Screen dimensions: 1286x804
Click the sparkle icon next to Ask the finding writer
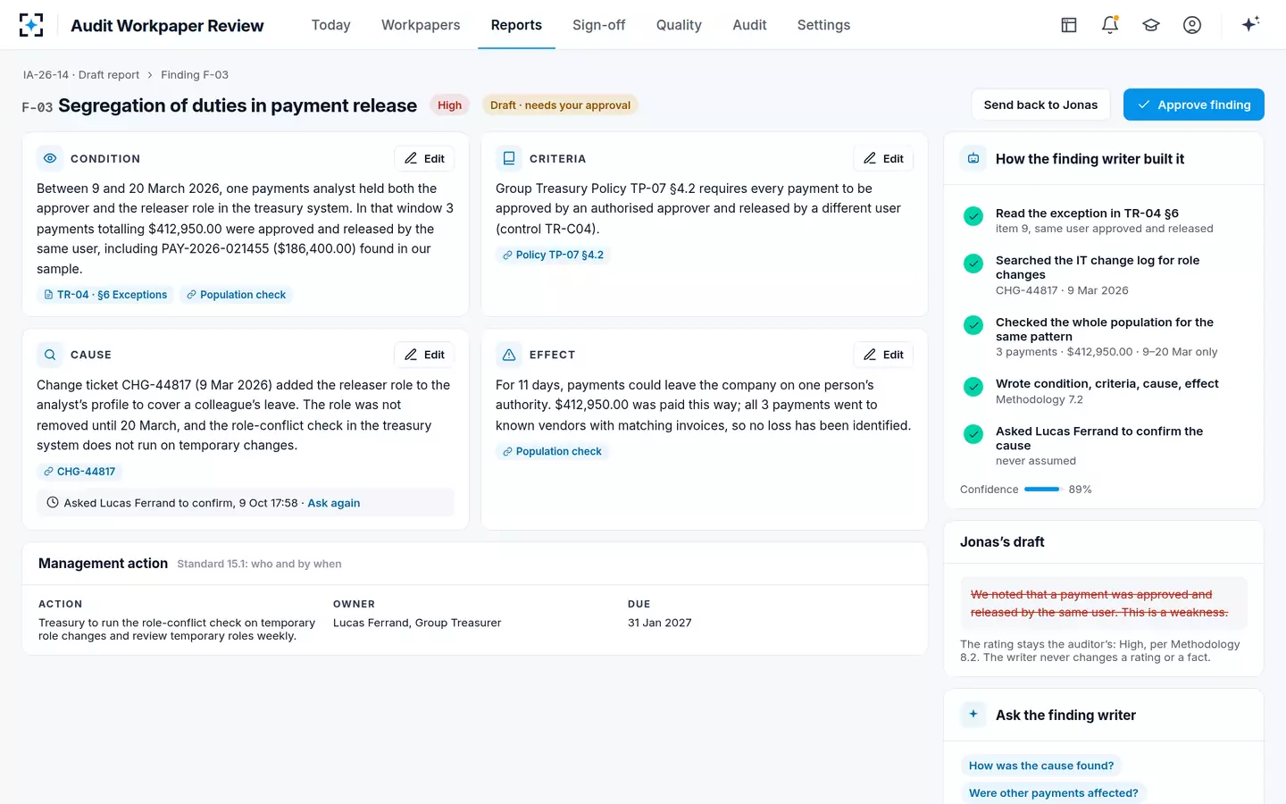pyautogui.click(x=973, y=715)
